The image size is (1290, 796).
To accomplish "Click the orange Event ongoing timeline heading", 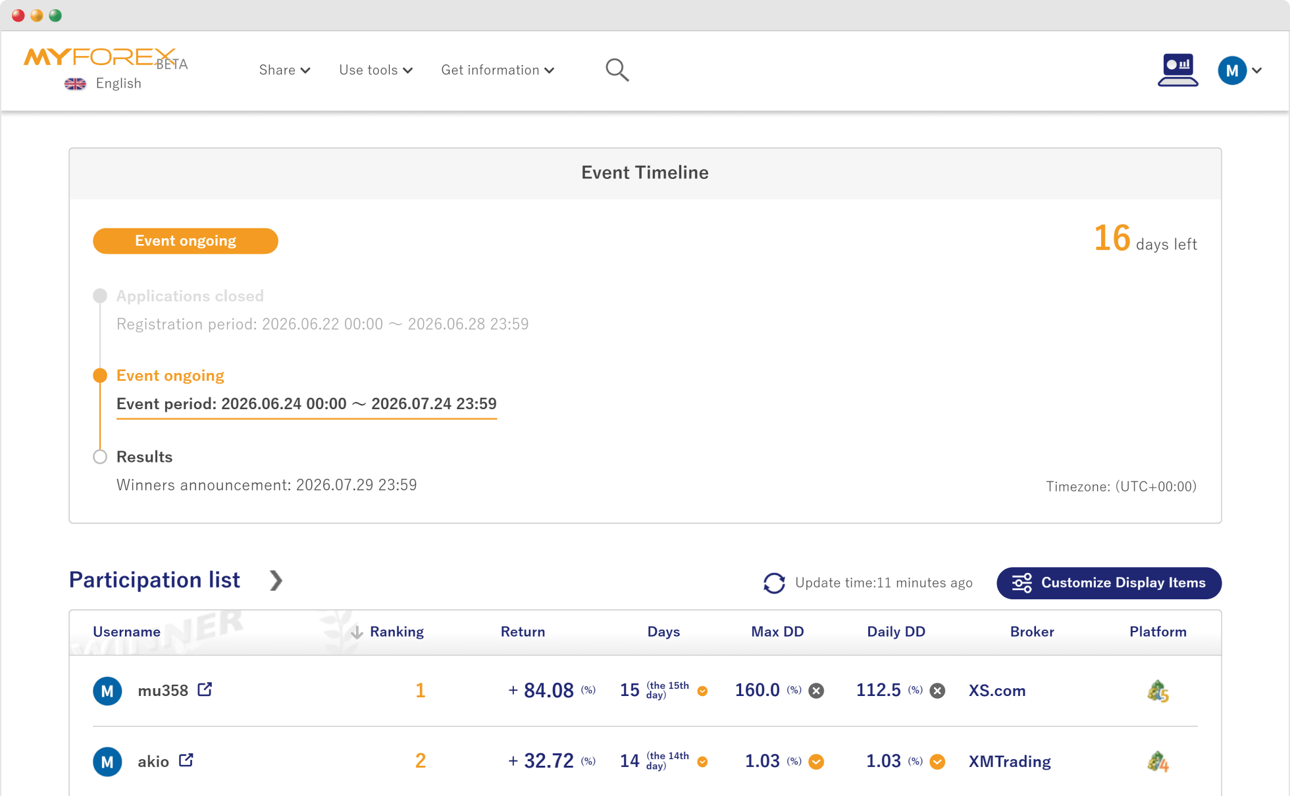I will pyautogui.click(x=170, y=376).
